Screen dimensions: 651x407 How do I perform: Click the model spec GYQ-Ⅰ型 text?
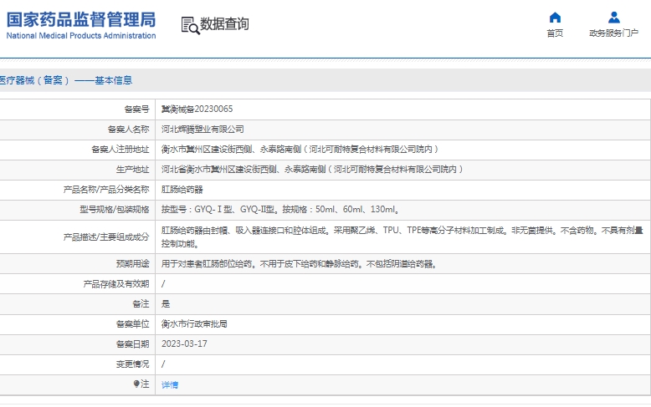[x=213, y=209]
